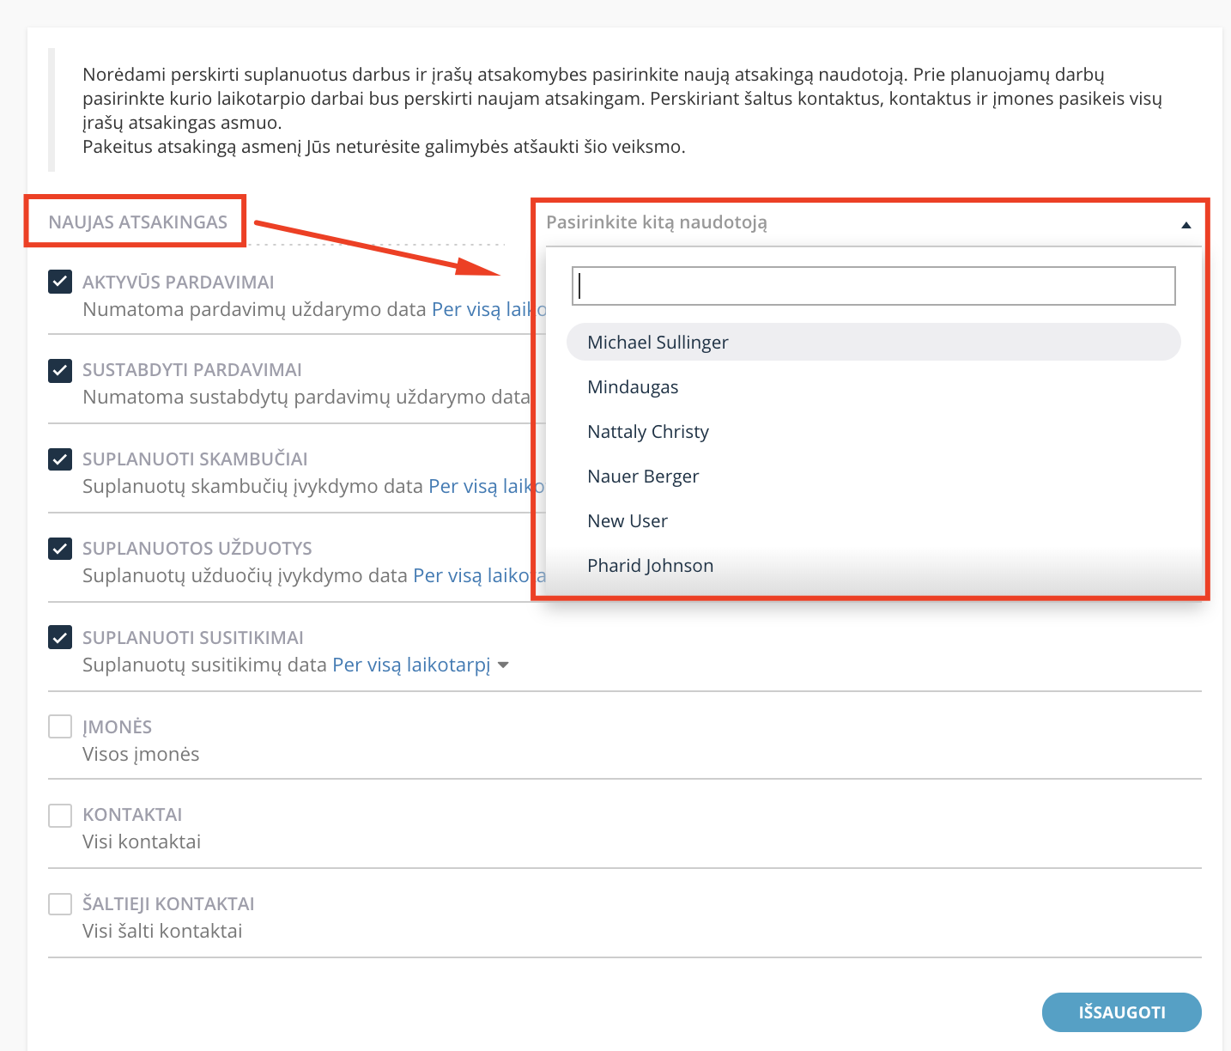The image size is (1231, 1051).
Task: Select Pharid Johnson from the user list
Action: tap(874, 566)
